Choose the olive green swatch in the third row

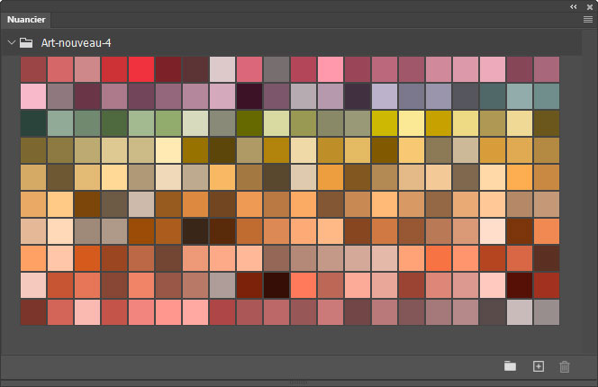249,123
